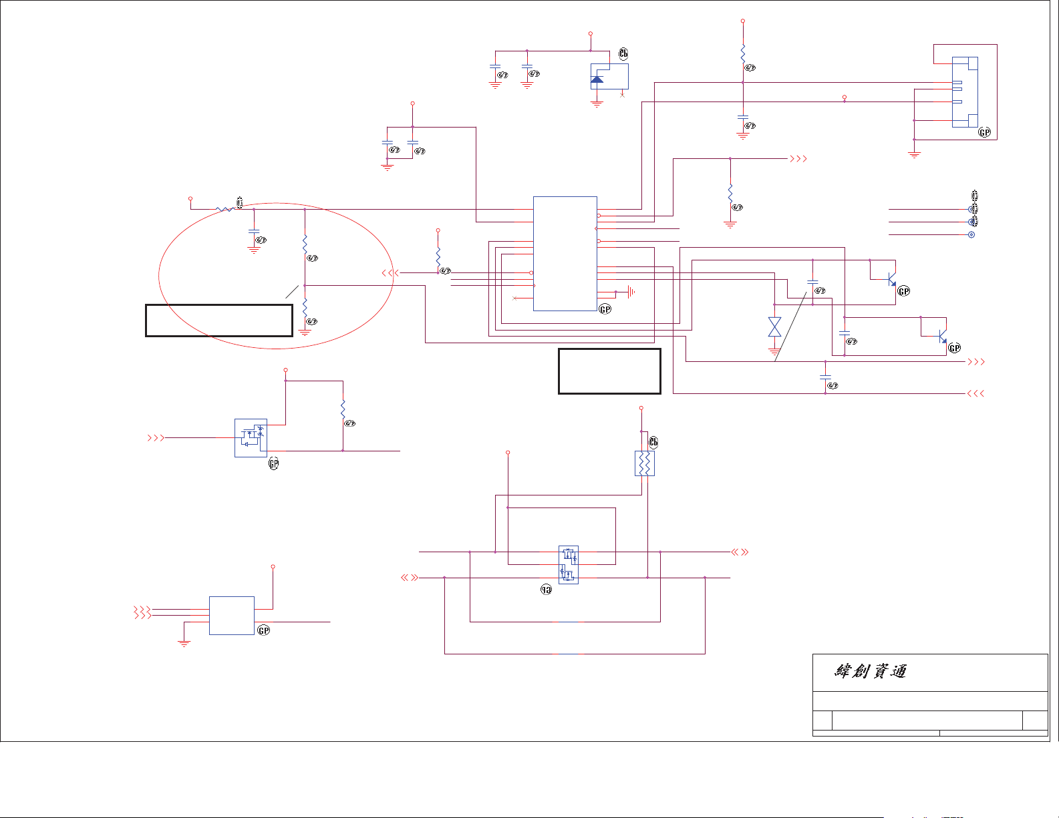Click the Cb badge above the resistor array
The image size is (1059, 818).
(x=653, y=442)
